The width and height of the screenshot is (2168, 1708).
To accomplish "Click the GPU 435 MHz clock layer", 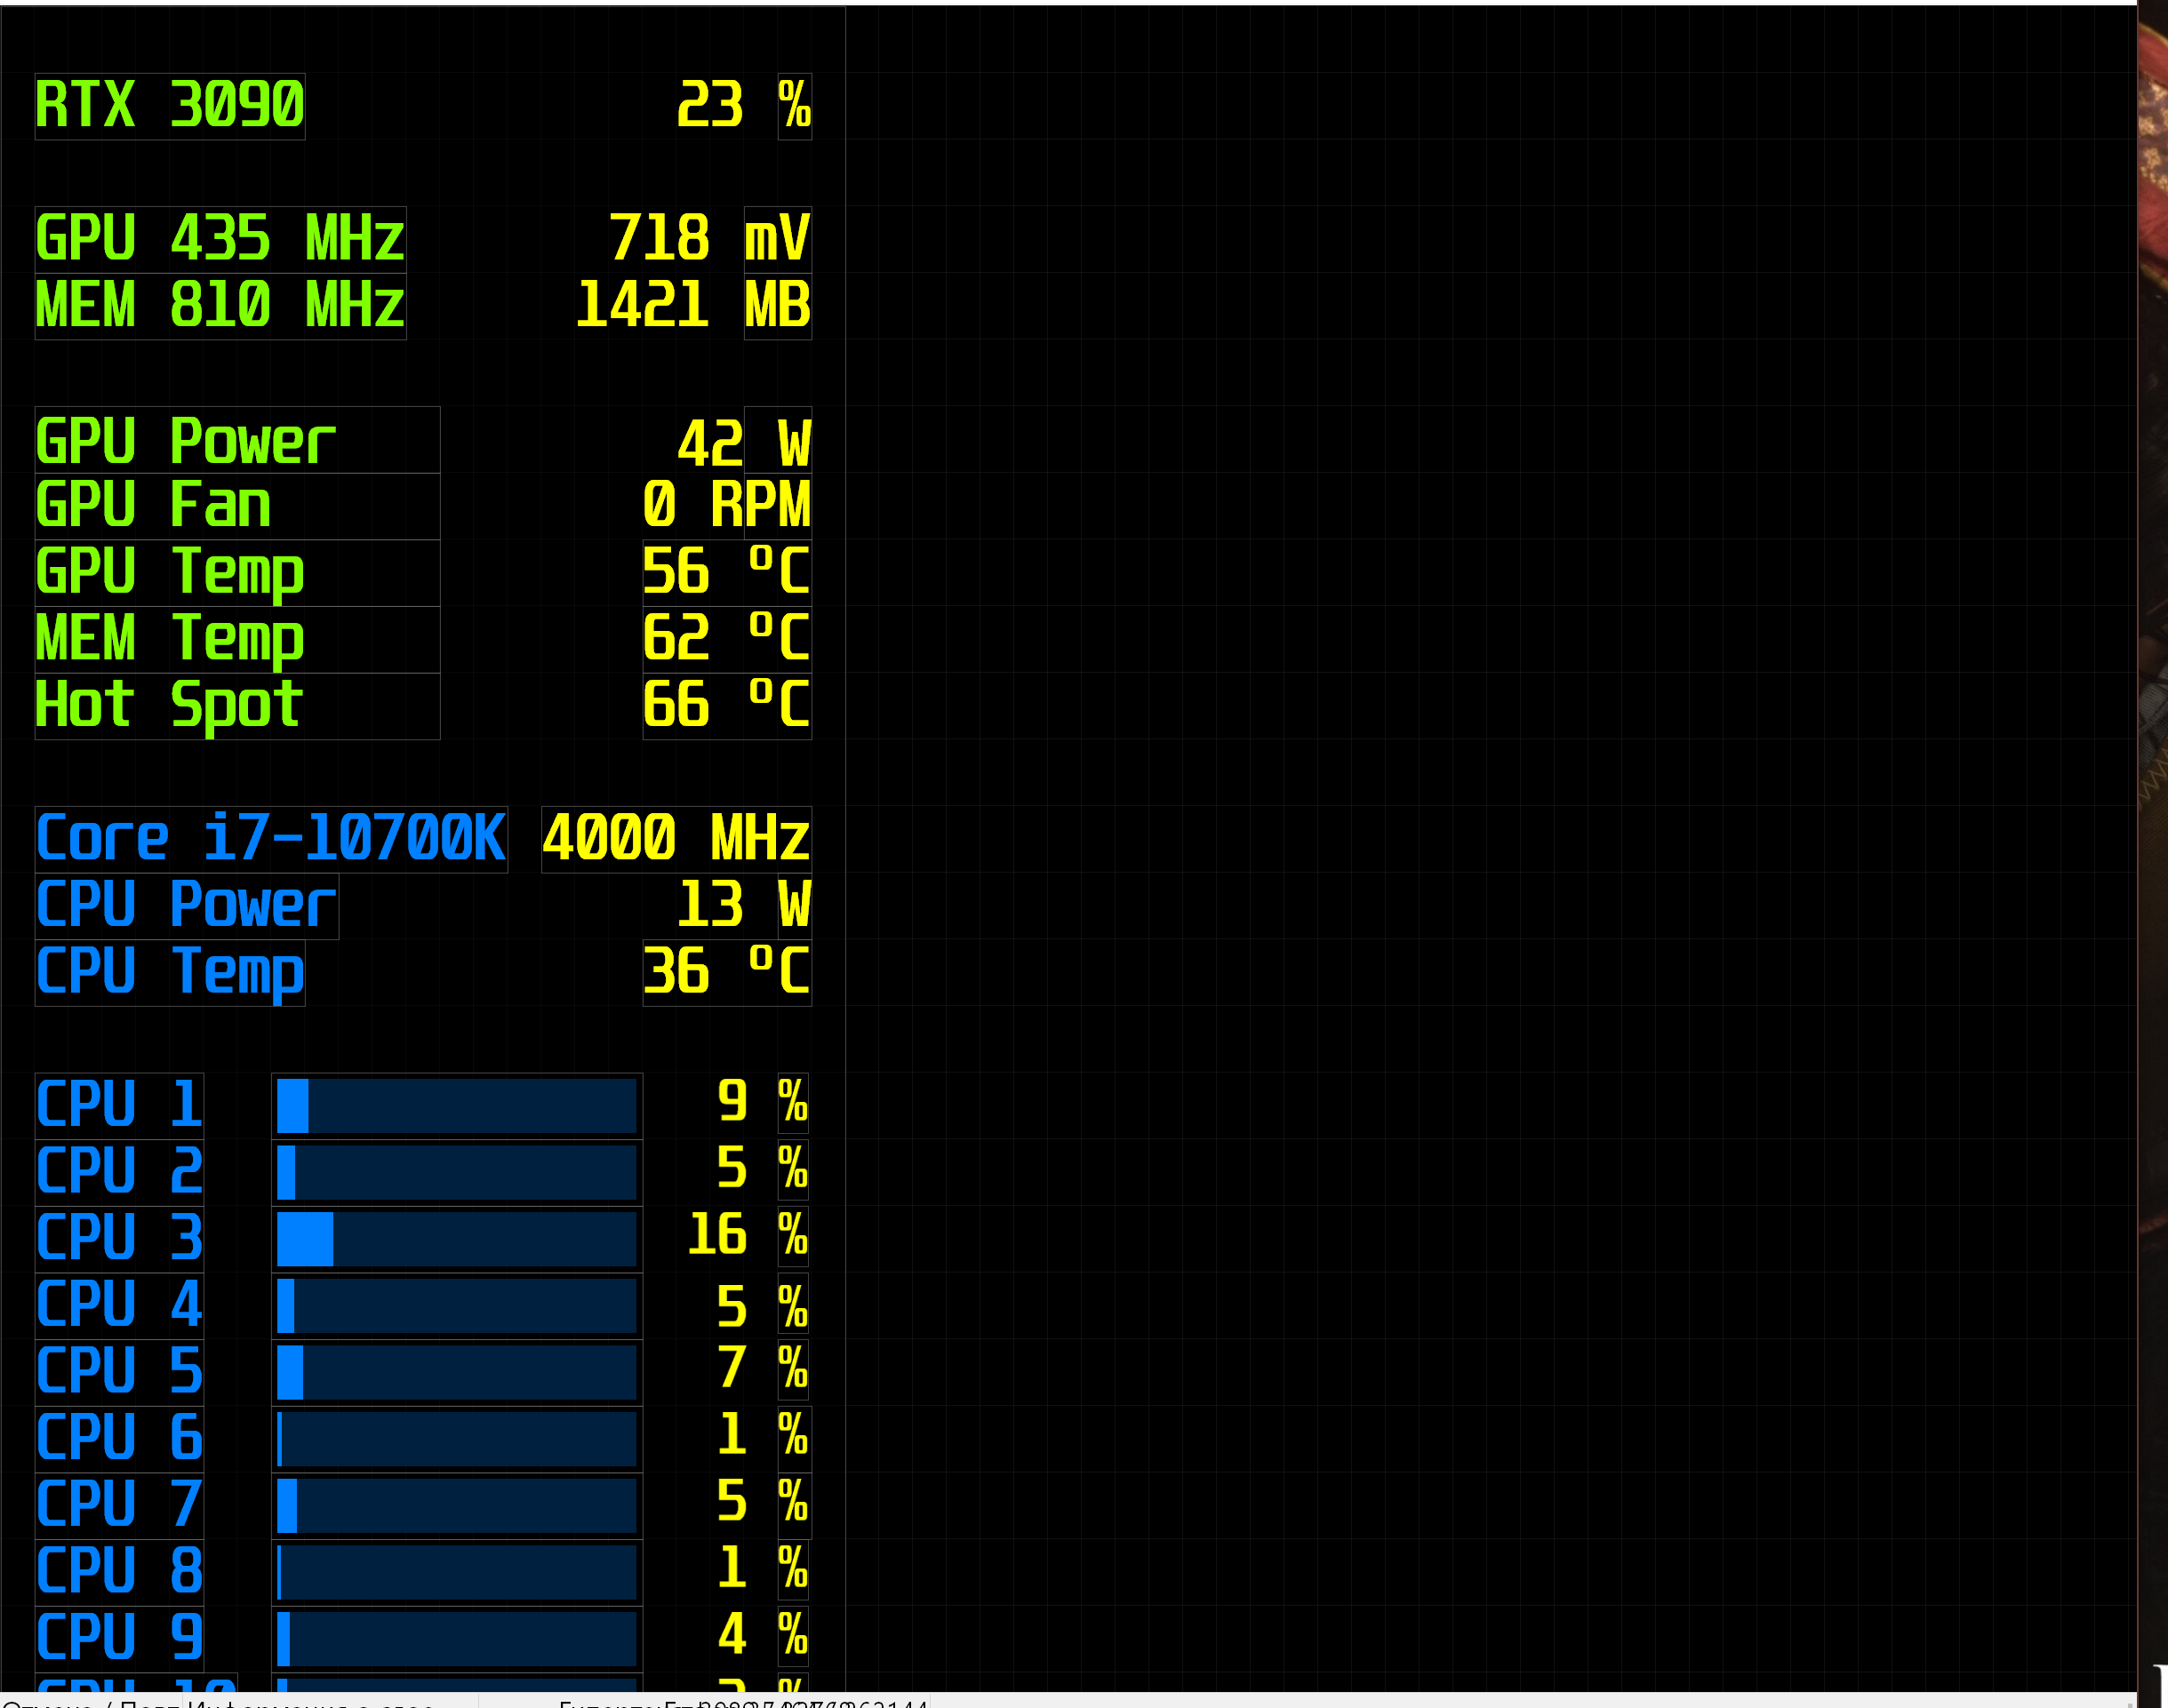I will point(220,239).
